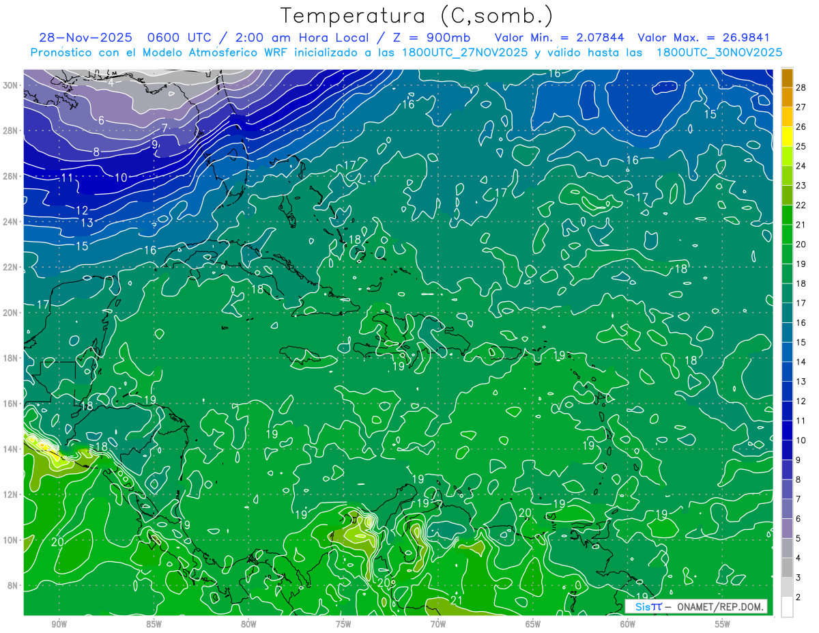Viewport: 819px width, 633px height.
Task: Click the "90W" longitude axis label
Action: (x=59, y=624)
